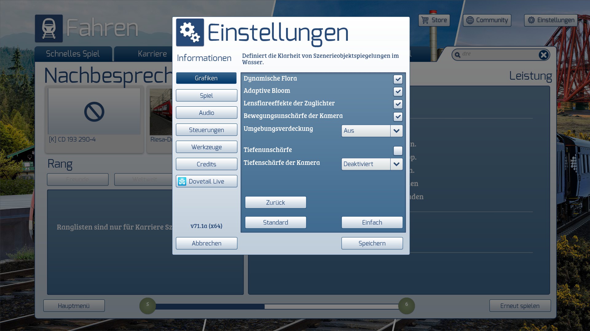This screenshot has width=590, height=331.
Task: Switch to the Audio settings tab
Action: click(206, 113)
